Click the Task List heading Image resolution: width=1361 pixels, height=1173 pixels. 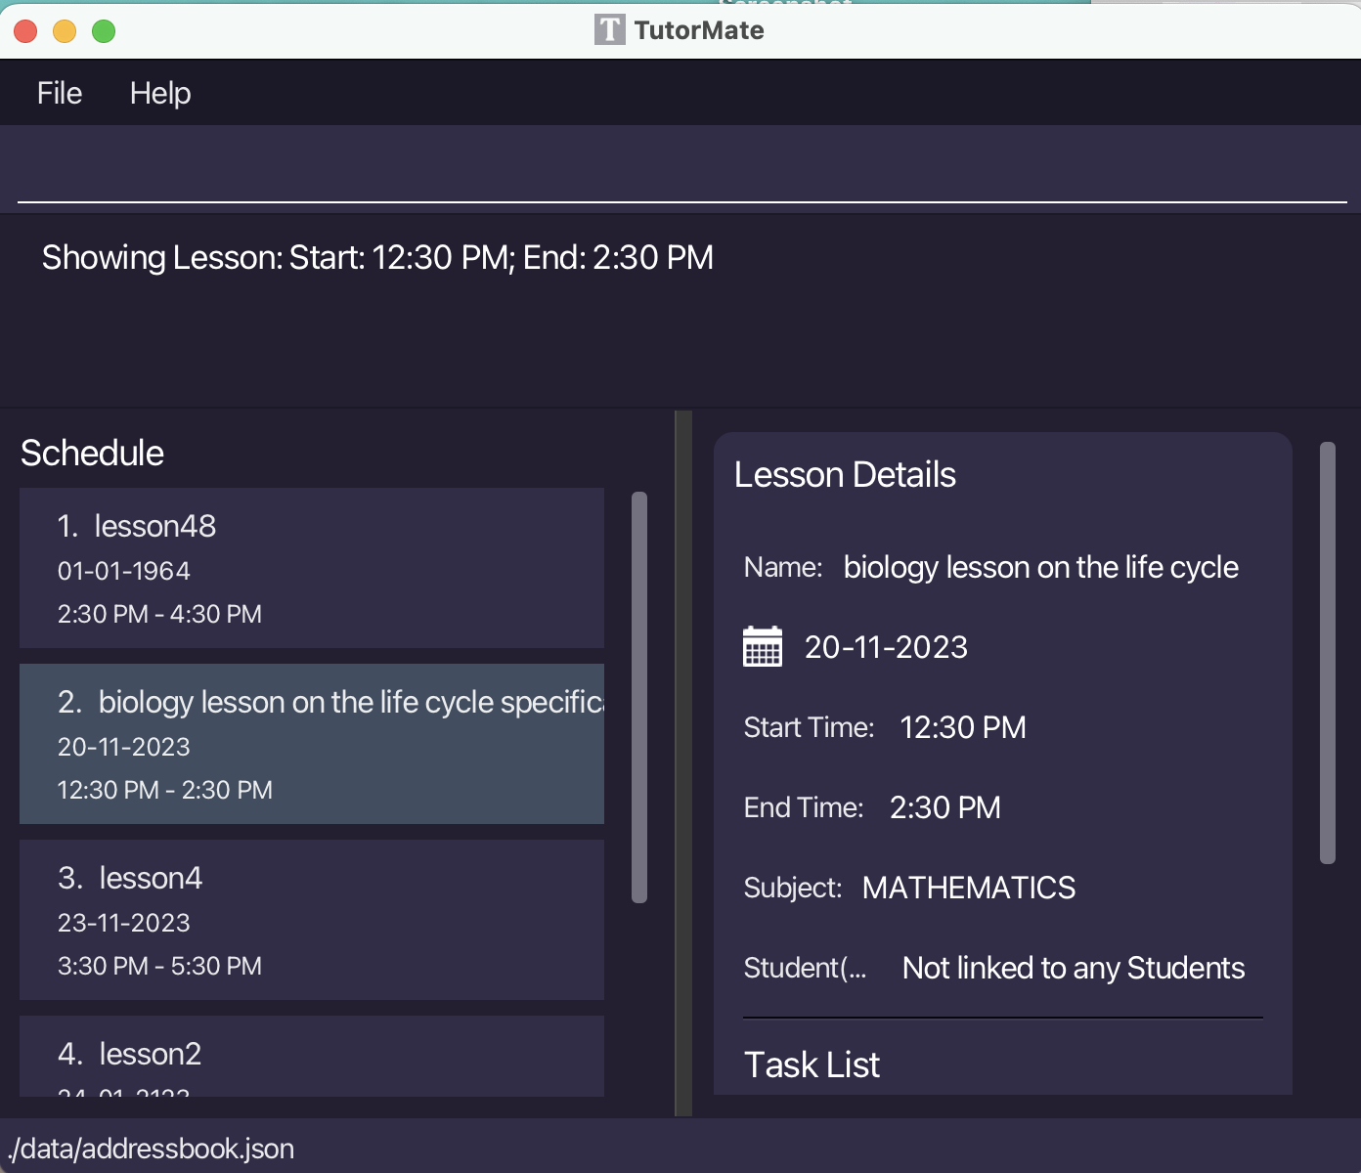(x=812, y=1064)
